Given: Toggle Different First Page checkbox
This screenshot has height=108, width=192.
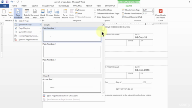Looking at the screenshot, I should 95,10.
